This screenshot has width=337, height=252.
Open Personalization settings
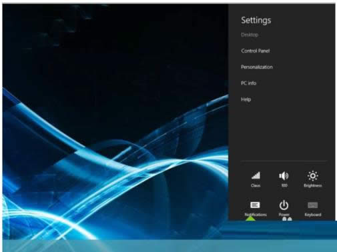[x=257, y=67]
